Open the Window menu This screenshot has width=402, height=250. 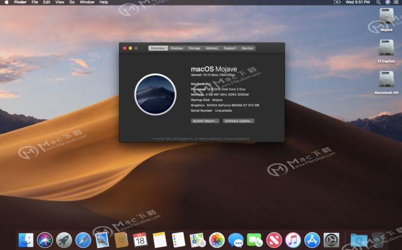coord(87,2)
